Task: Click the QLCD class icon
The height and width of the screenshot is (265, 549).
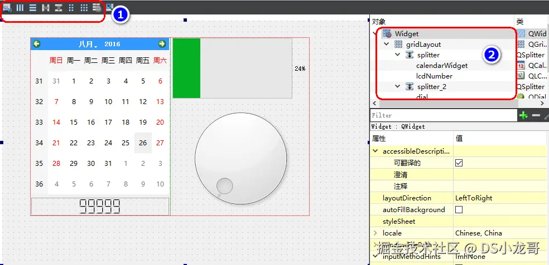Action: click(x=521, y=76)
